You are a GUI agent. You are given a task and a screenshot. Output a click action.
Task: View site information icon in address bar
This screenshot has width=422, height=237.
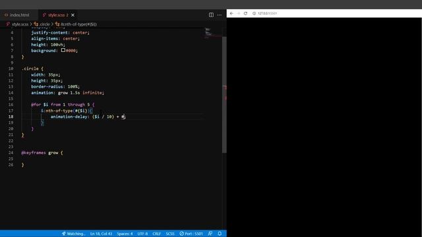click(254, 13)
